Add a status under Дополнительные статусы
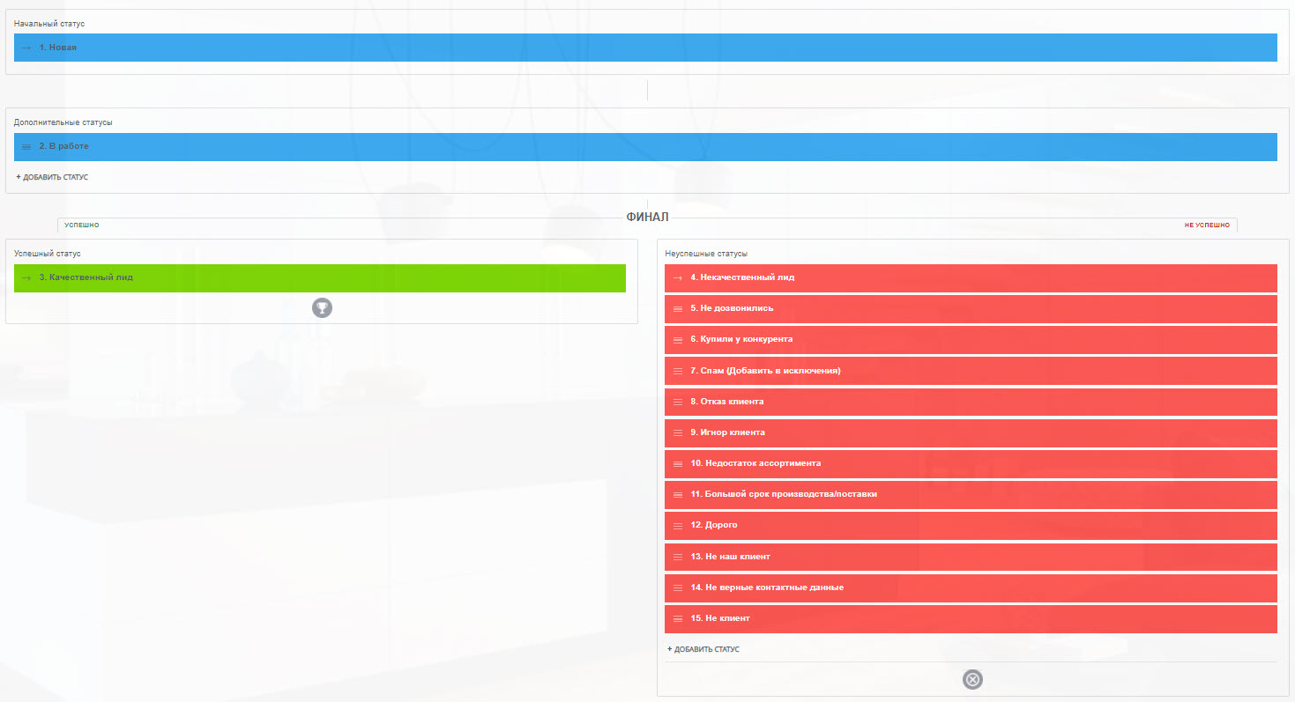1295x702 pixels. pos(52,177)
